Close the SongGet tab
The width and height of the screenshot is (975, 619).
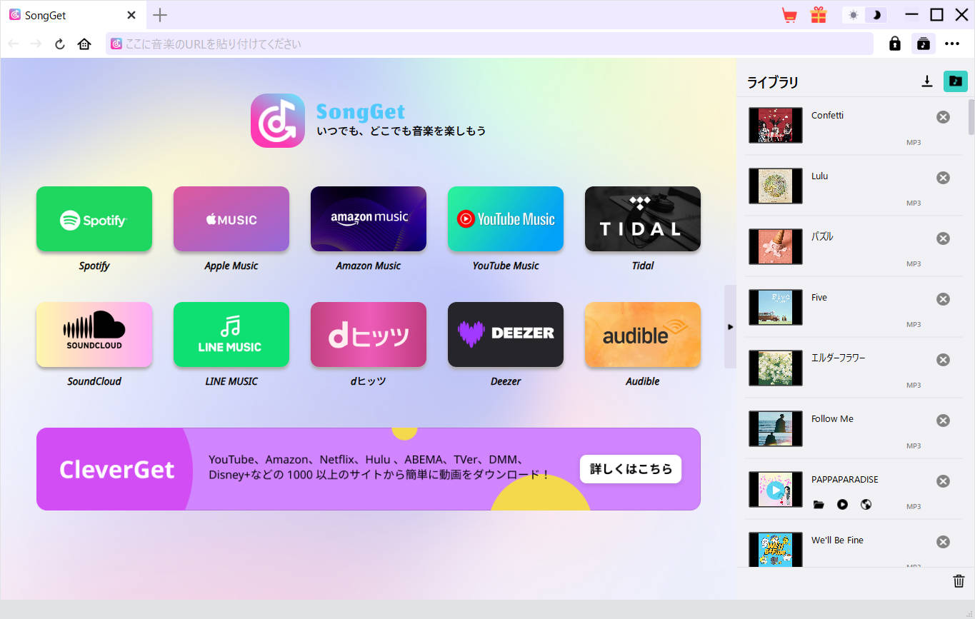click(131, 15)
